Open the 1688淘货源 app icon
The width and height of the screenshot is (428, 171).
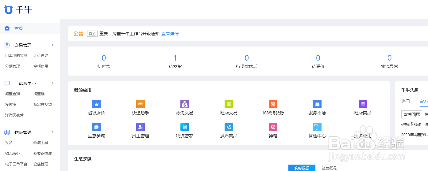[x=273, y=104]
